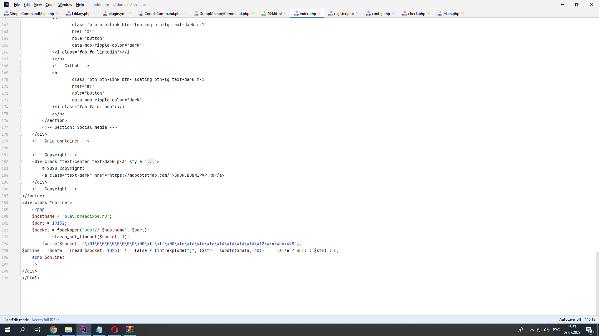Click the File menu item
The image size is (599, 336).
pyautogui.click(x=17, y=4)
